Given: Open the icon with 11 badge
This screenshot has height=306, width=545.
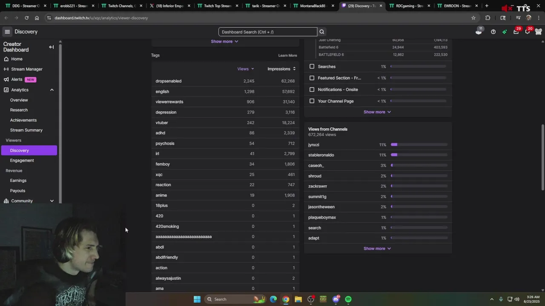Looking at the screenshot, I should pos(479,31).
